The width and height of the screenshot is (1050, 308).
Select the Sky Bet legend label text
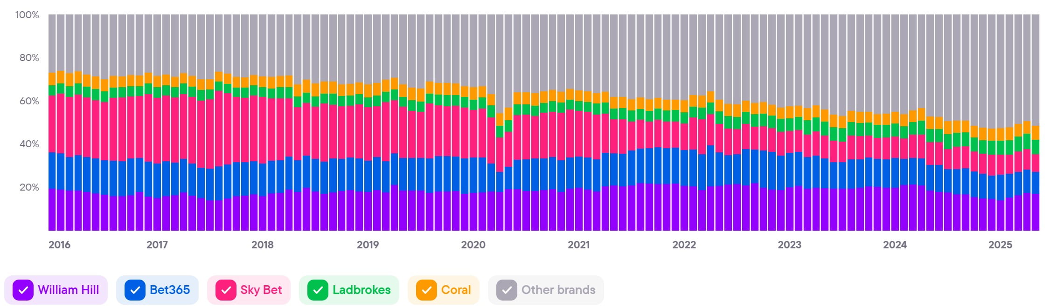(261, 290)
